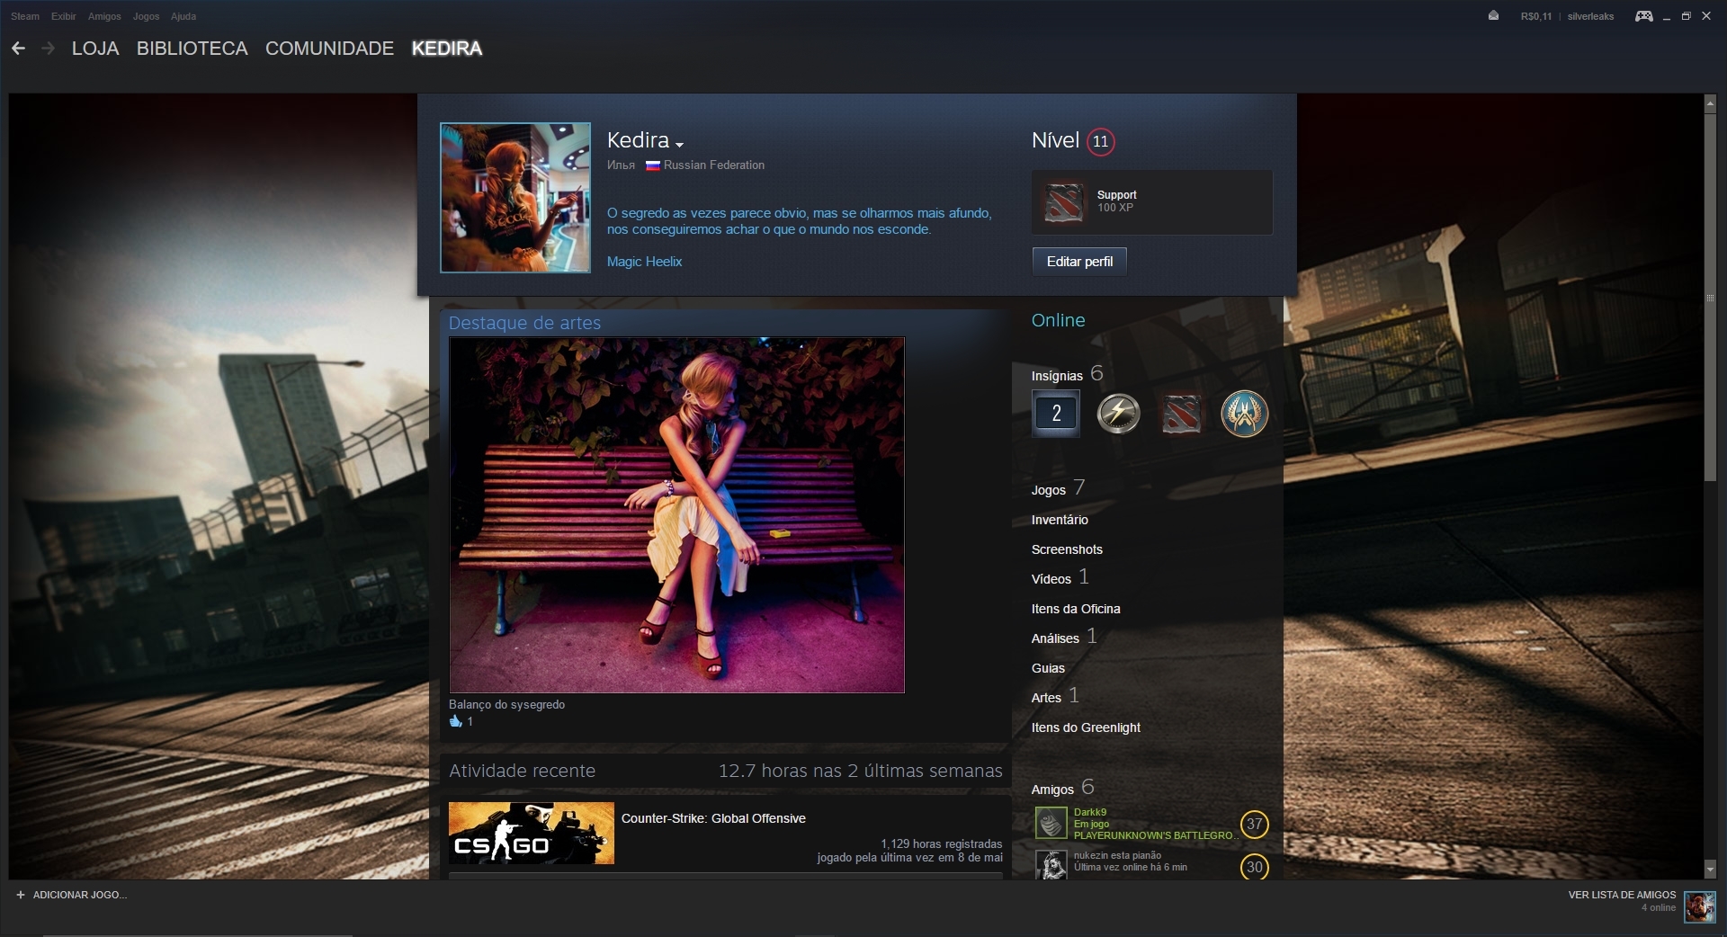
Task: Click the thumbs-up icon under the artwork
Action: (x=455, y=721)
